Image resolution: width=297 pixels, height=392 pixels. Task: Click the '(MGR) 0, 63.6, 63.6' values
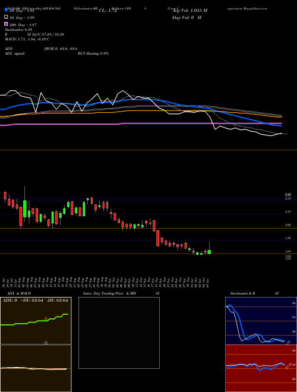61,49
